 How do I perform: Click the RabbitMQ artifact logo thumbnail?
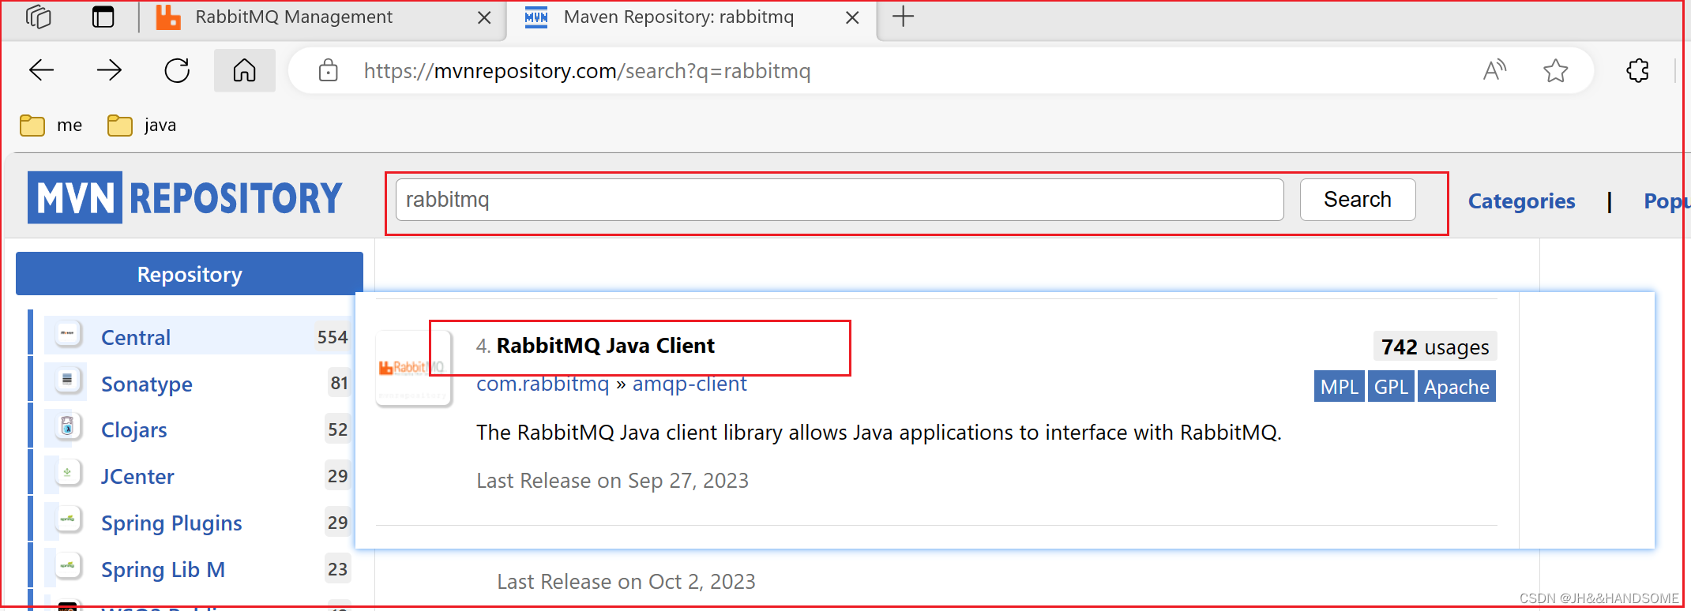tap(414, 368)
